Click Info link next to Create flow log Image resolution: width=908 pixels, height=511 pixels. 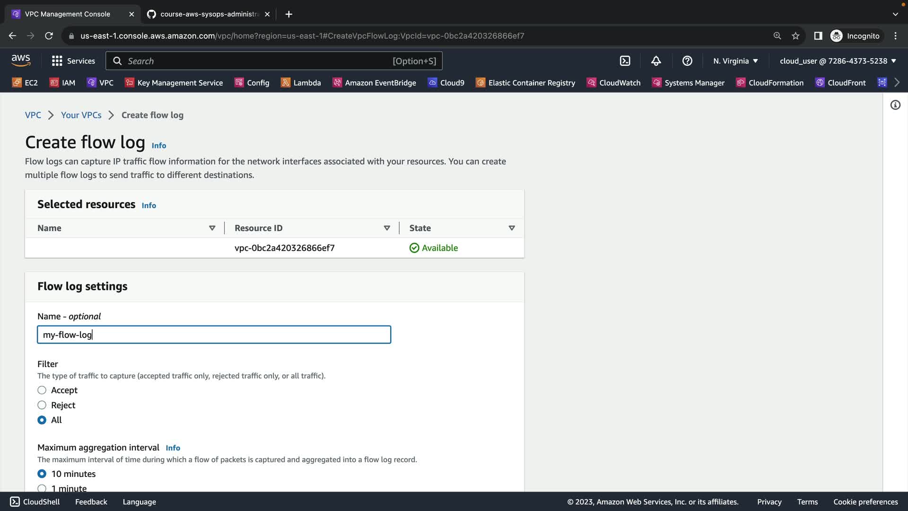159,146
